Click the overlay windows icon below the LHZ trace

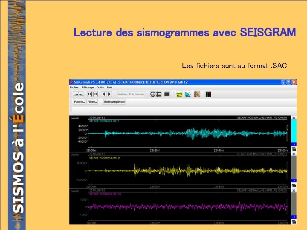pyautogui.click(x=294, y=149)
